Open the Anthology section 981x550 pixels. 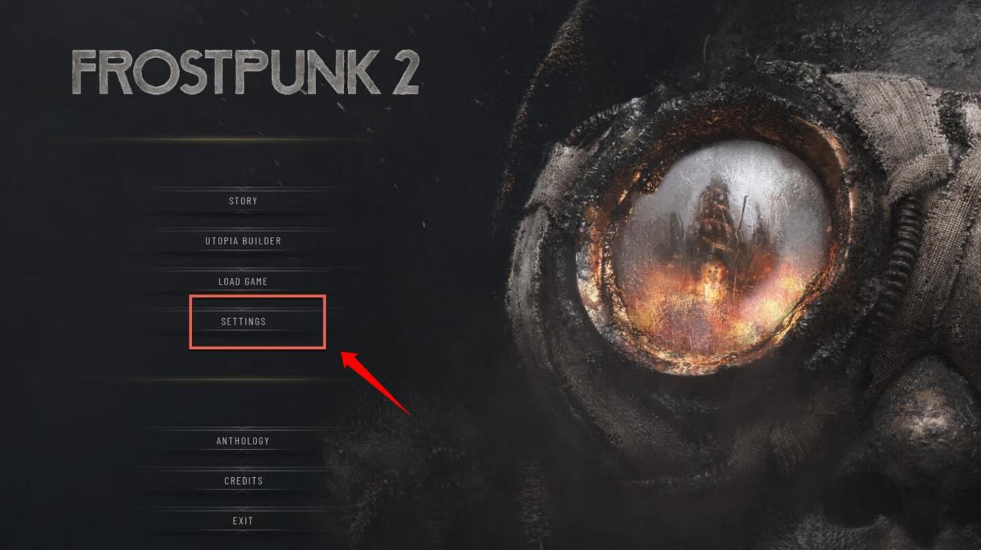pyautogui.click(x=243, y=441)
